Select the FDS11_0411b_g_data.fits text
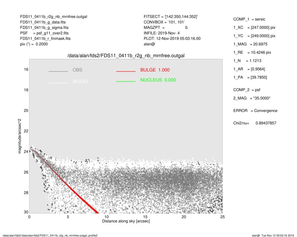297x237 pixels. pyautogui.click(x=43, y=22)
